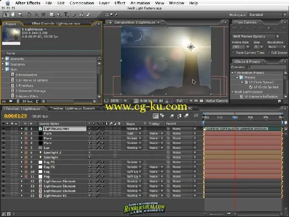The image size is (289, 217).
Task: Click the timeline frame blending icon
Action: click(179, 116)
